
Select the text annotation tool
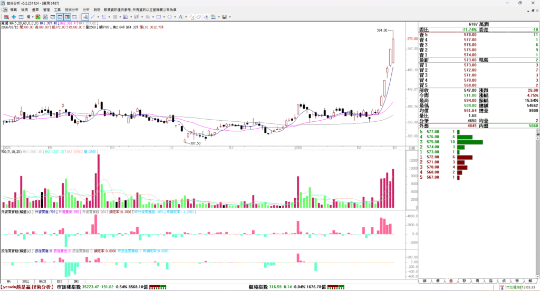[x=180, y=17]
